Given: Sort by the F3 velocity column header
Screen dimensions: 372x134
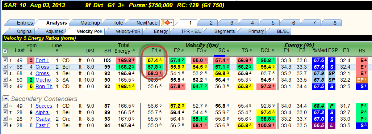Looking at the screenshot, I should 202,51.
